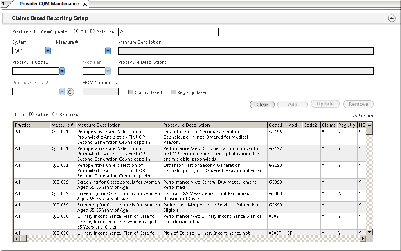401x251 pixels.
Task: Click the Procedure Code1 input box
Action: (36, 71)
